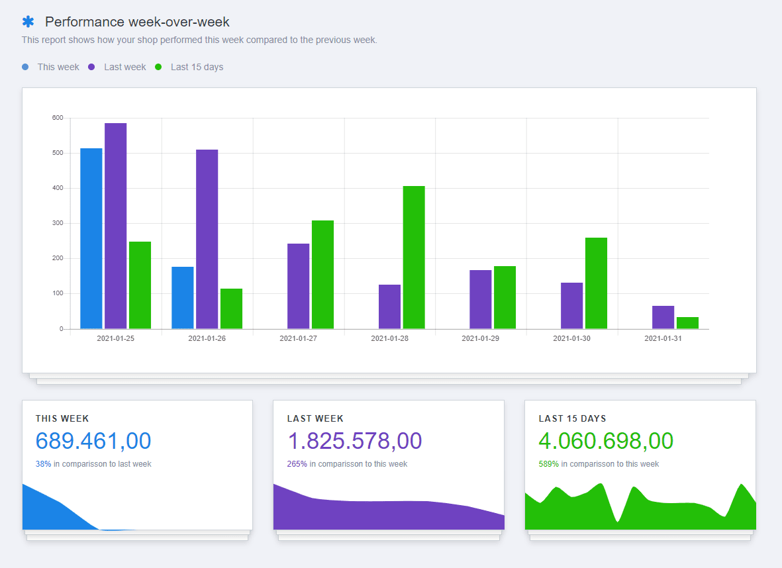Image resolution: width=782 pixels, height=568 pixels.
Task: Select the purple bar for 2021-01-28
Action: pos(389,307)
